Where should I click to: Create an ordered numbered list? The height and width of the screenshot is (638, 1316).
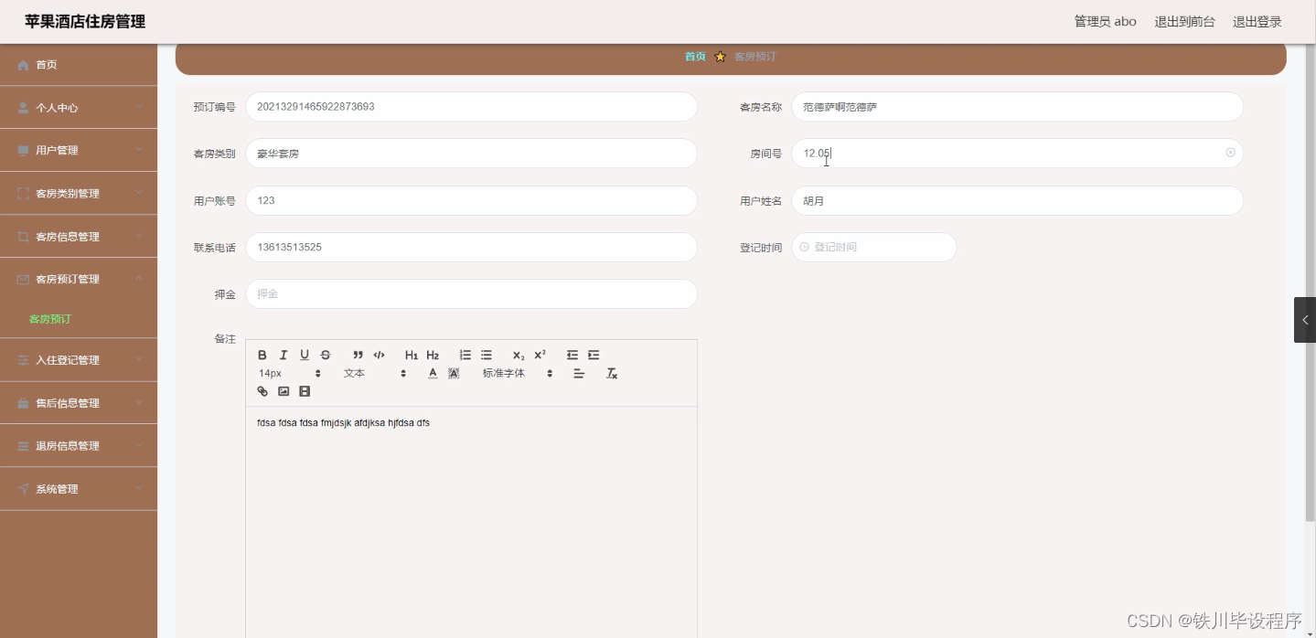465,355
